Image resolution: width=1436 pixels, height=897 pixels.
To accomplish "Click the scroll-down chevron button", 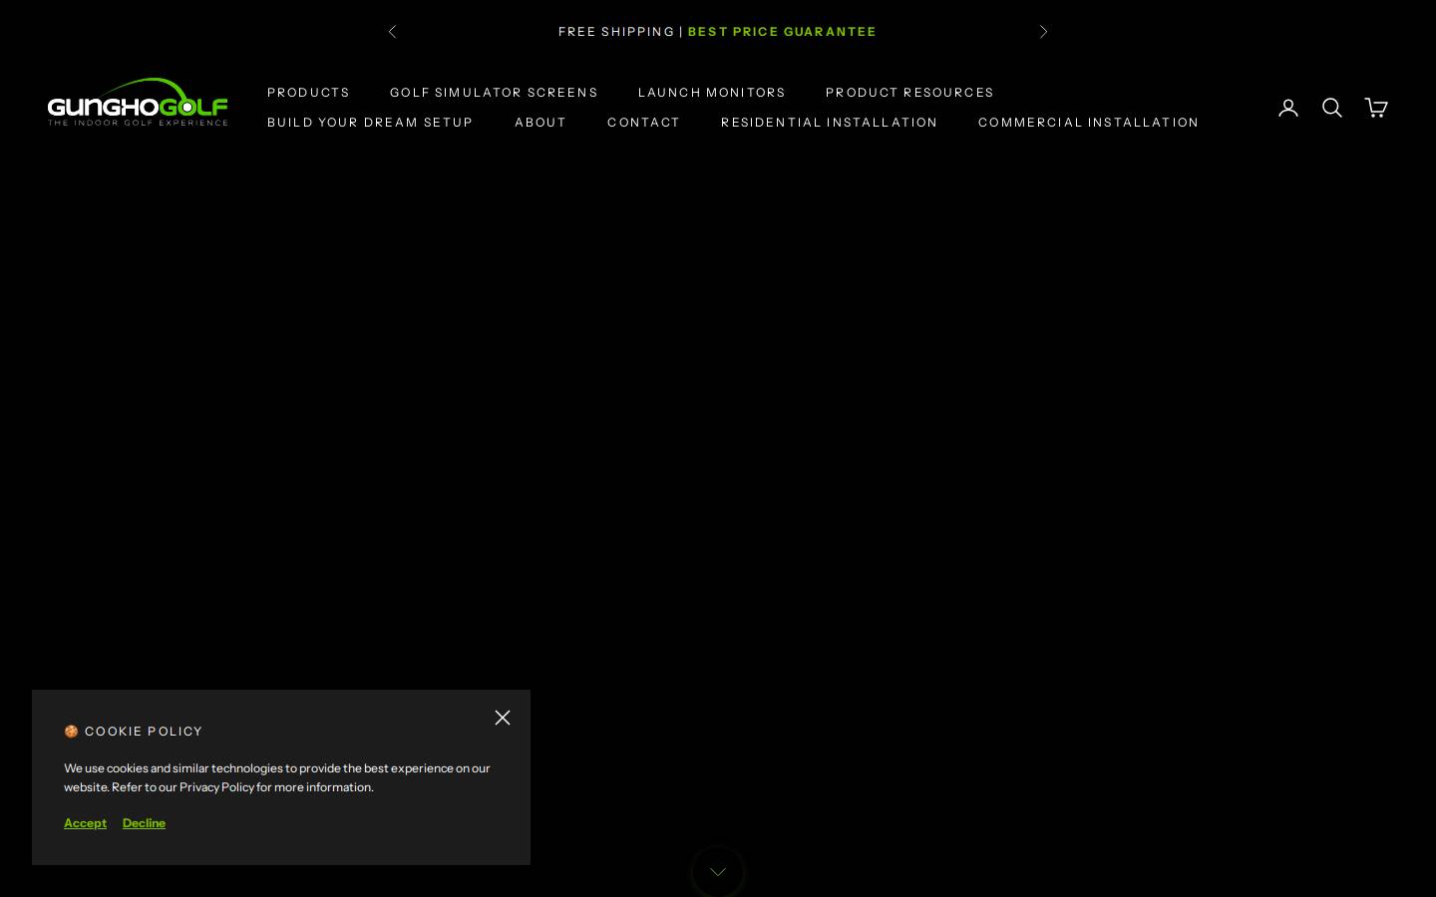I will [718, 872].
